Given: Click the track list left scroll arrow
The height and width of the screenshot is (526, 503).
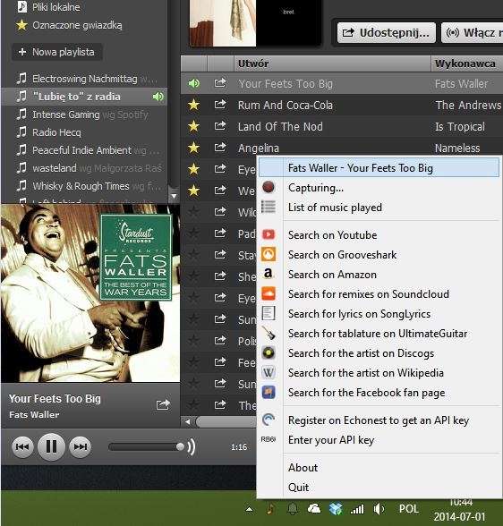Looking at the screenshot, I should [188, 421].
